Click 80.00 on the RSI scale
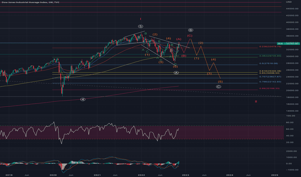The height and width of the screenshot is (177, 301). pos(290,123)
